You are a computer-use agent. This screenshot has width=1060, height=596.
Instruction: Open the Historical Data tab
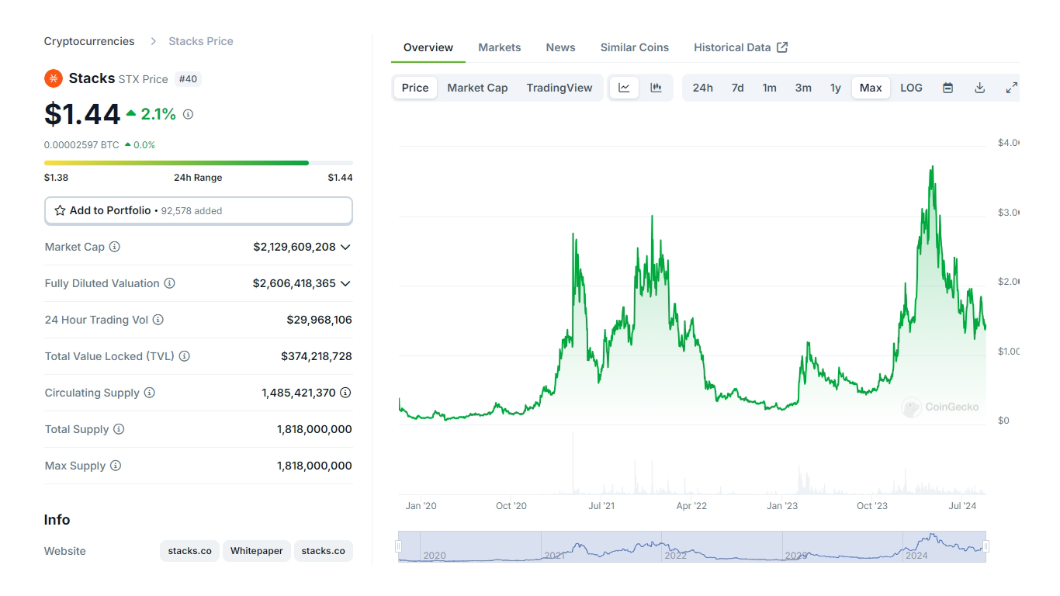(x=741, y=47)
